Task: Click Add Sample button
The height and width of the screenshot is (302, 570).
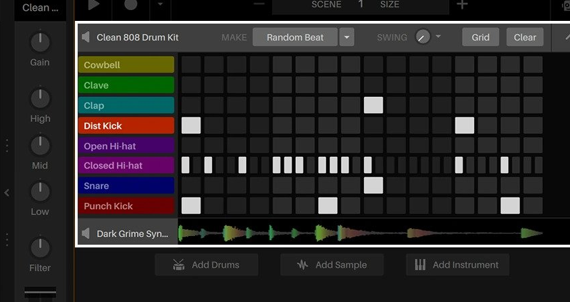Action: 332,265
